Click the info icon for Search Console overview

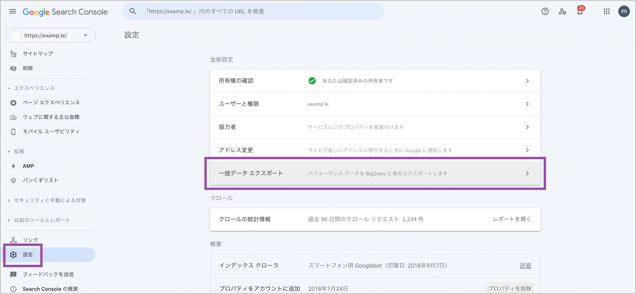(13, 289)
